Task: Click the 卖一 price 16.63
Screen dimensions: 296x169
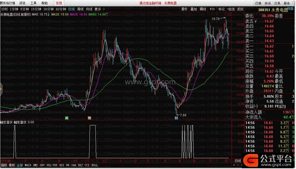Action: coord(269,41)
